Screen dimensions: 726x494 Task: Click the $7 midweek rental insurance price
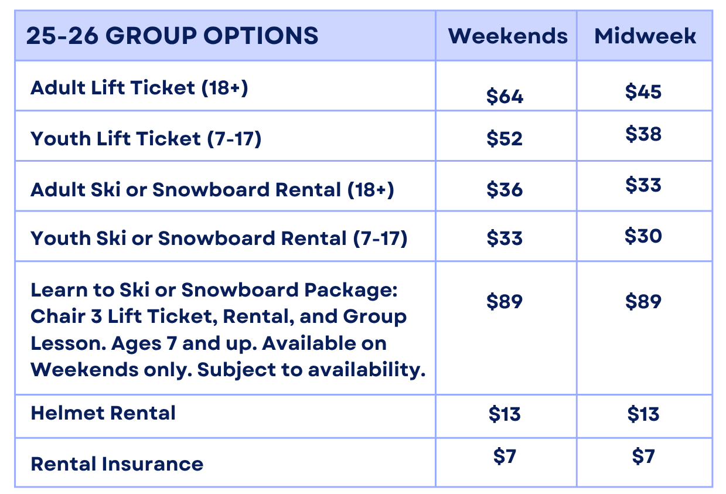click(643, 456)
